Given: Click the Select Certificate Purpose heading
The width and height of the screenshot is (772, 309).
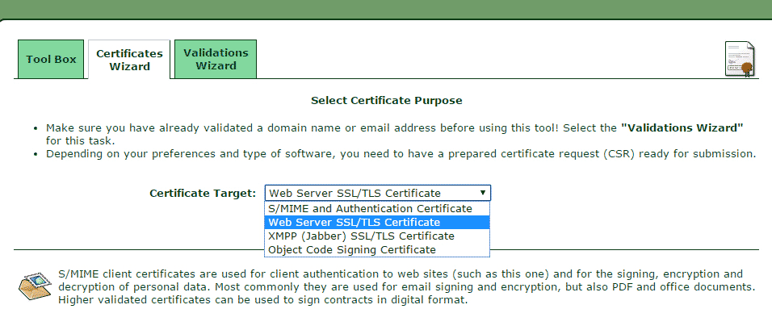Looking at the screenshot, I should point(387,100).
